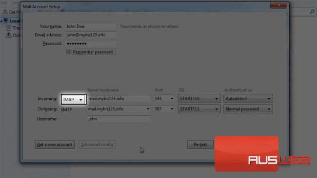The image size is (317, 178).
Task: Click the Your name field with John Doe
Action: (91, 26)
